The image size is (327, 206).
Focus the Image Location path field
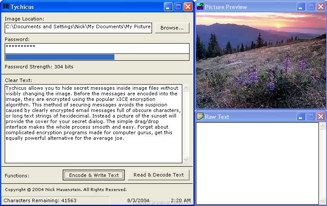point(78,28)
